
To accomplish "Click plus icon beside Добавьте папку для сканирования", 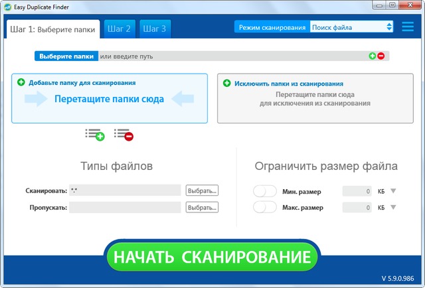I will (21, 83).
